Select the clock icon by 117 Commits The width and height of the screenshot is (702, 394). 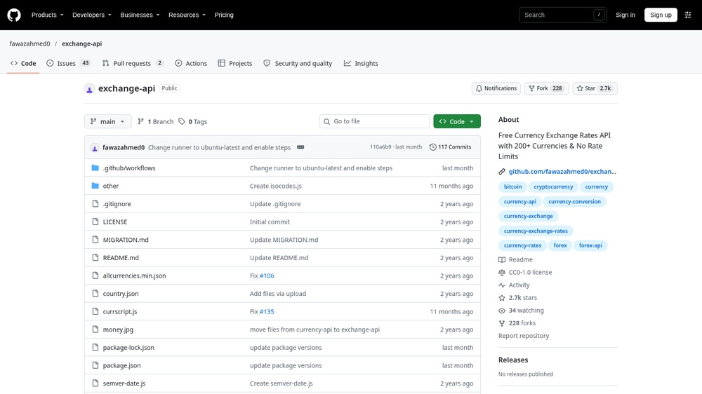click(x=432, y=147)
